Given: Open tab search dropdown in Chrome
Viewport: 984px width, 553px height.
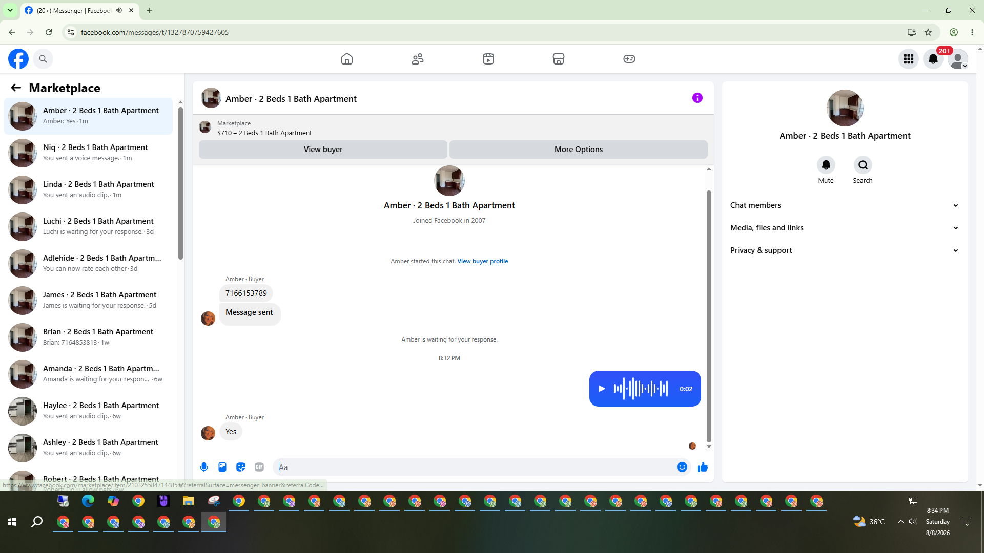Looking at the screenshot, I should coord(10,10).
